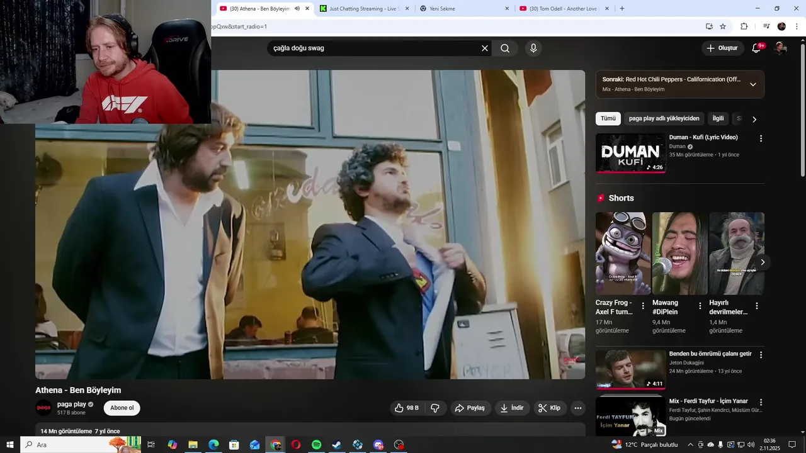Screen dimensions: 806x453
Task: Download the video with İndir
Action: (x=512, y=408)
